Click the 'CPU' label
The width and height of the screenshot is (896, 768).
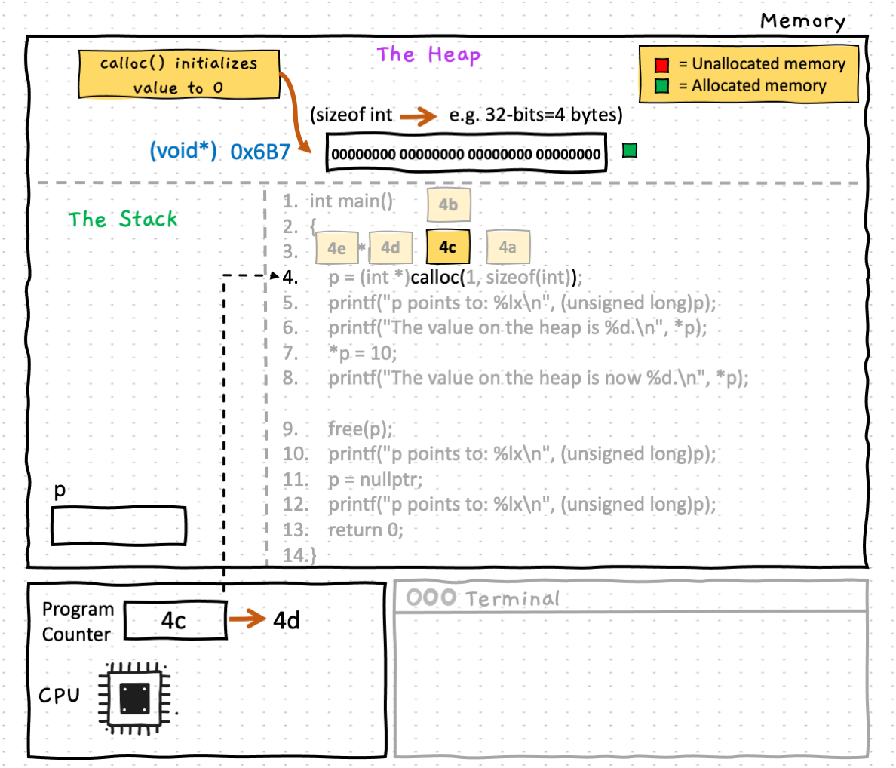pyautogui.click(x=59, y=696)
